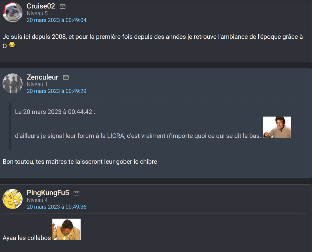Click the quoted text mentioning LICRA
Viewport: 312px width, 252px height.
pos(138,136)
